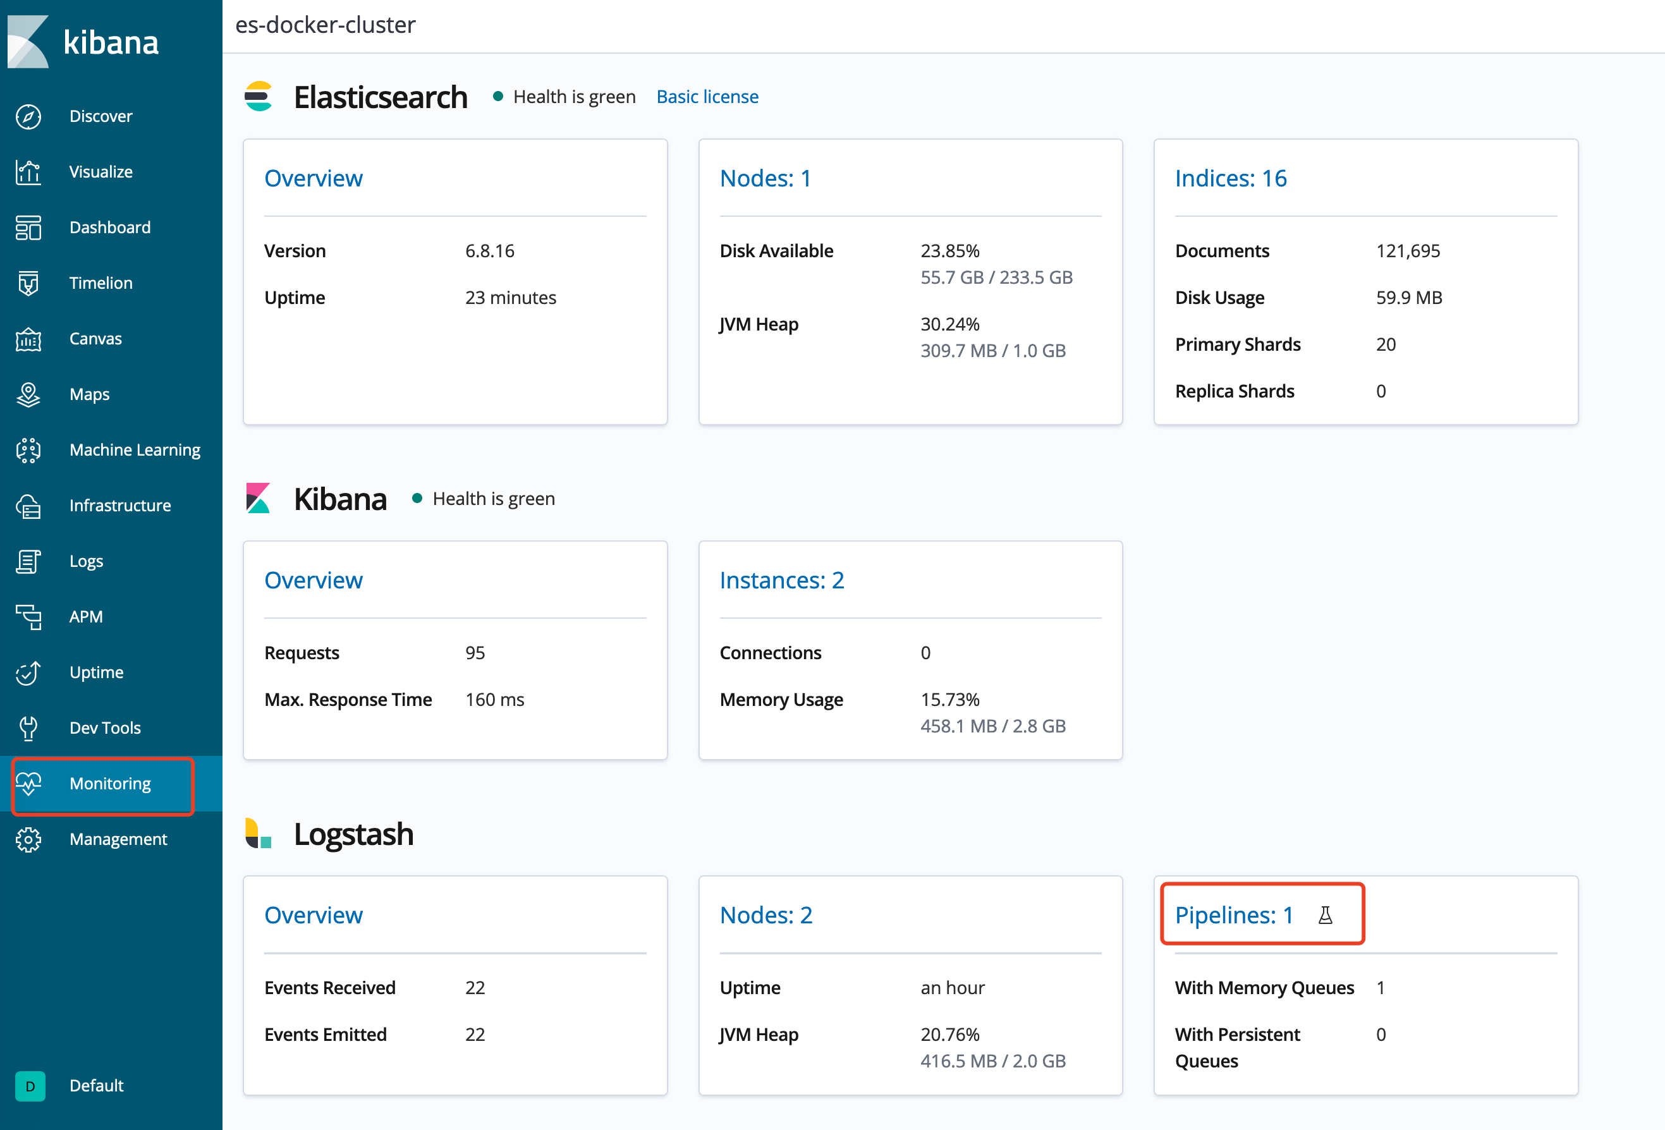Click the Dashboard layout icon
The image size is (1665, 1130).
28,228
